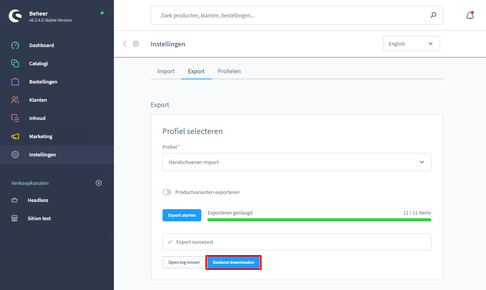486x290 pixels.
Task: Click the green export progress bar
Action: click(x=319, y=220)
